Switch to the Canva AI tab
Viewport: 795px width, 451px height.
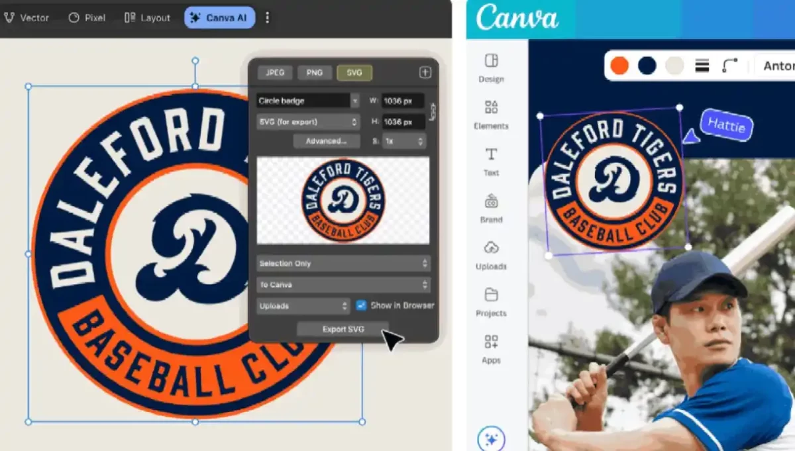(x=219, y=18)
